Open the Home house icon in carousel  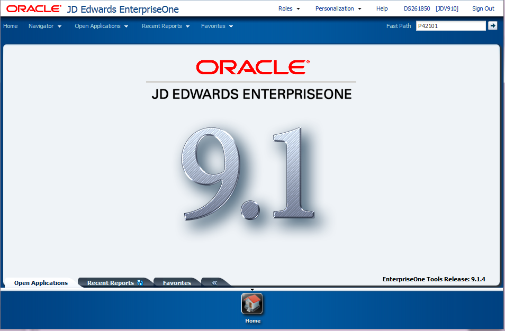[252, 304]
